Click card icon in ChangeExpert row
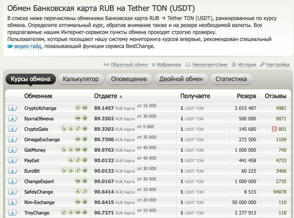The width and height of the screenshot is (294, 218). tap(78, 181)
